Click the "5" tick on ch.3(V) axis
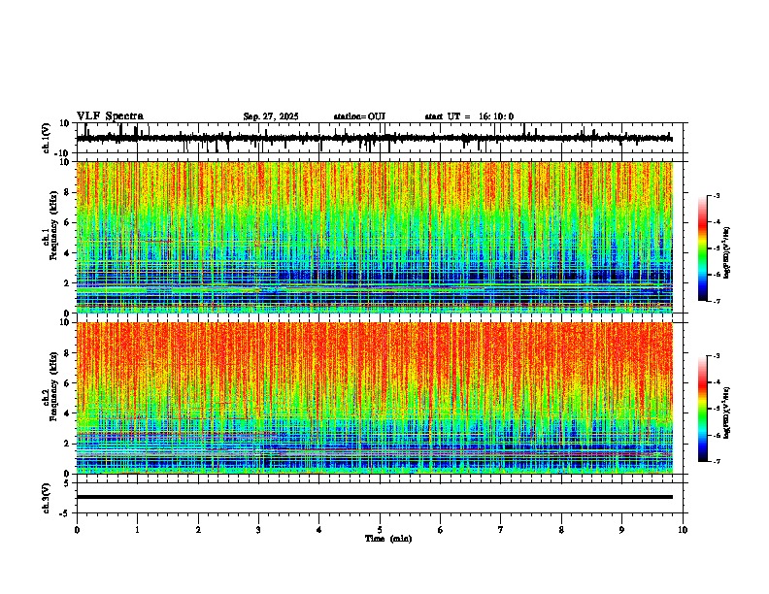Image resolution: width=769 pixels, height=594 pixels. pos(67,482)
